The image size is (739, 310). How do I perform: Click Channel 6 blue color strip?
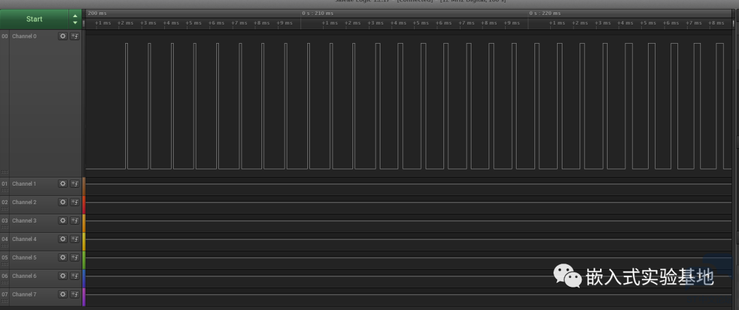click(84, 279)
